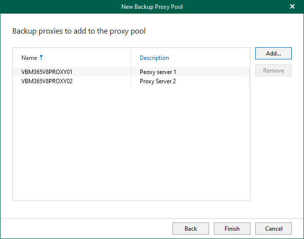Click the empty area of the proxy list
The image size is (304, 239).
coord(131,146)
